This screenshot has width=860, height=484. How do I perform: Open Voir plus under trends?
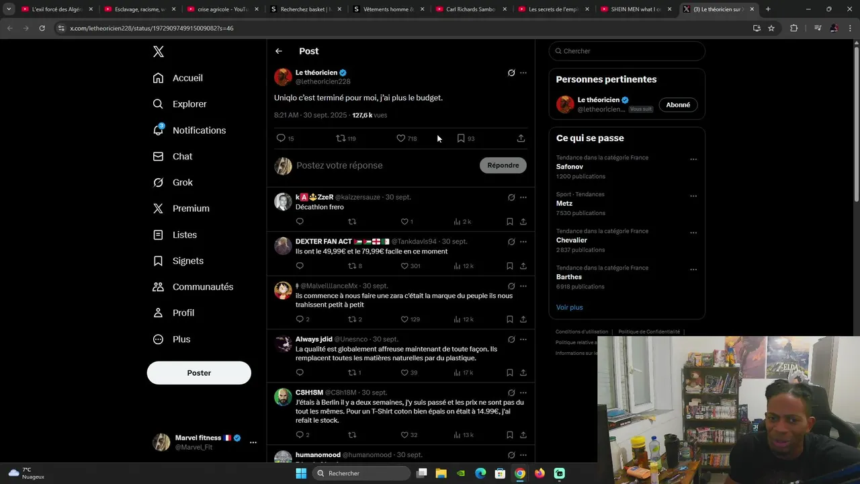[x=570, y=307]
